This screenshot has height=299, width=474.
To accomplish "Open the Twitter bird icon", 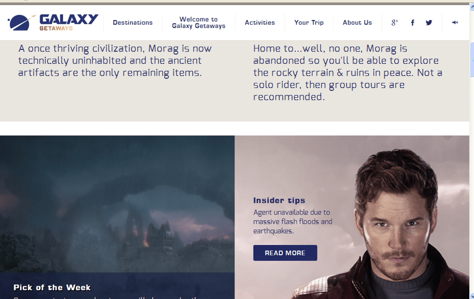I will pos(429,22).
